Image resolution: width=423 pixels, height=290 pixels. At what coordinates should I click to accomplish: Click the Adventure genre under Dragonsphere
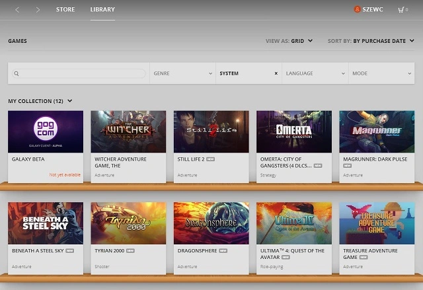point(187,267)
